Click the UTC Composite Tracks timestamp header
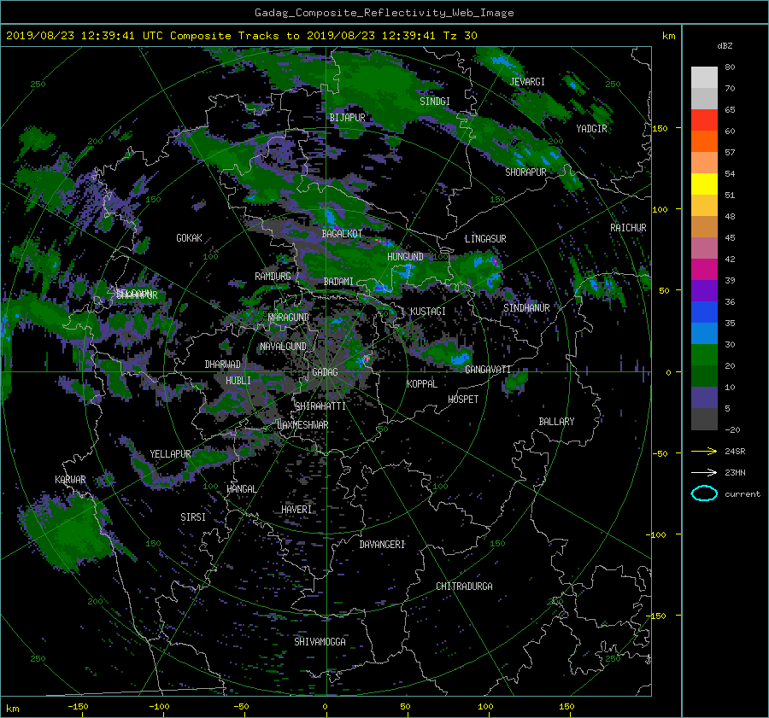The image size is (769, 718). 241,36
